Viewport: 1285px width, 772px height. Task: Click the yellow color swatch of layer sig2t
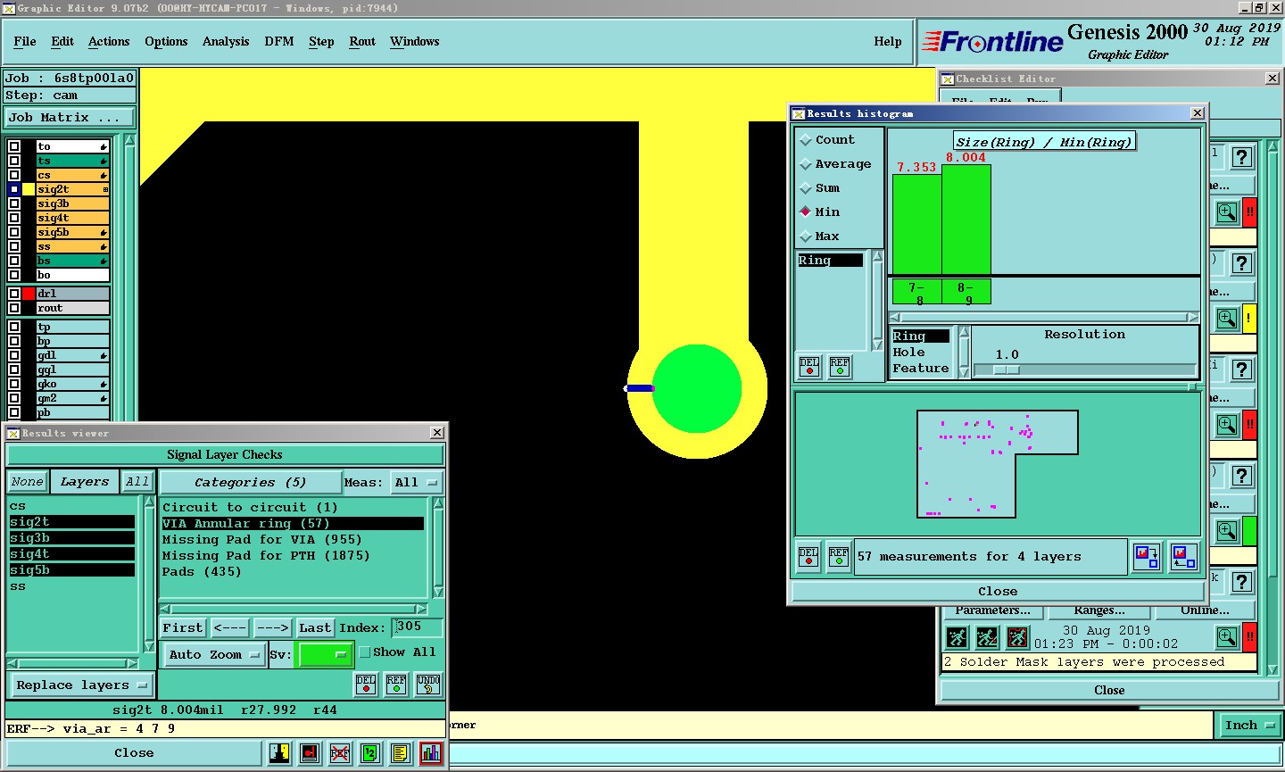tap(29, 189)
